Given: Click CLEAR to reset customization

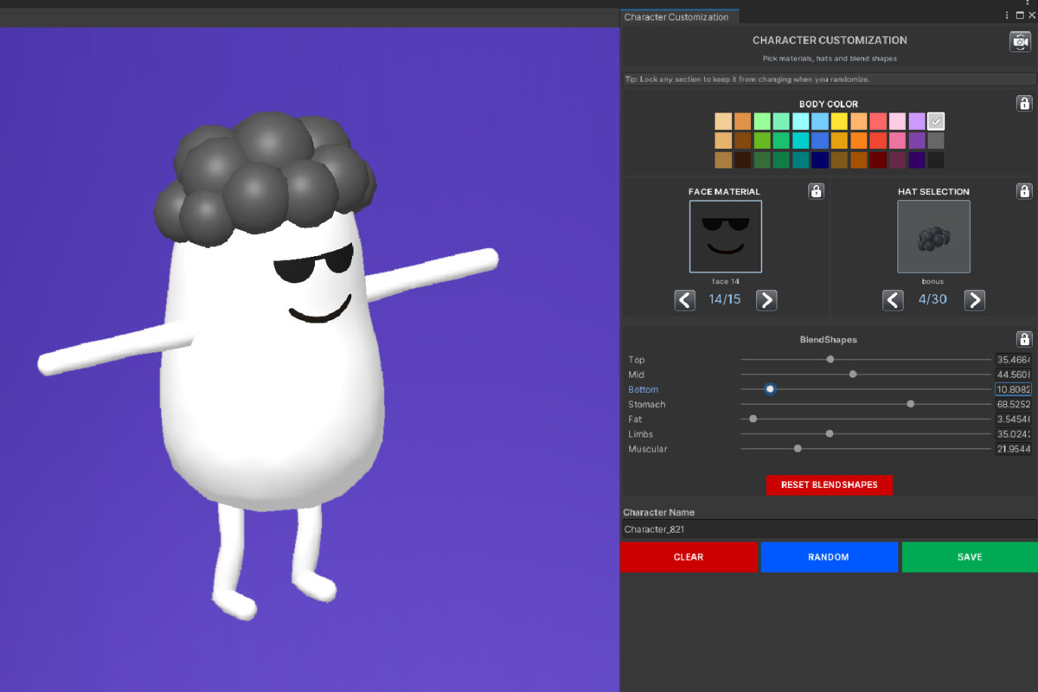Looking at the screenshot, I should [x=689, y=556].
